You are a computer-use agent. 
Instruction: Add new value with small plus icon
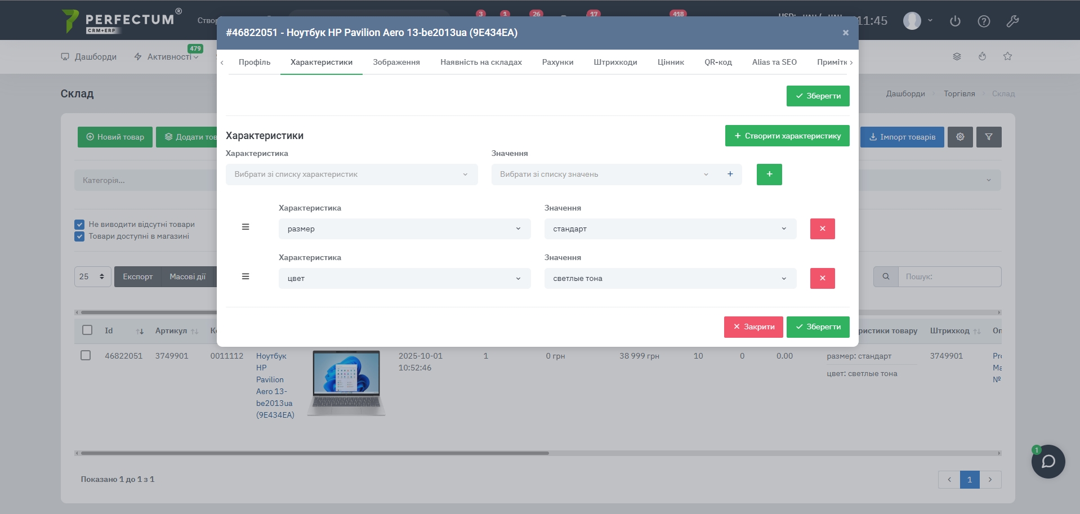click(730, 174)
